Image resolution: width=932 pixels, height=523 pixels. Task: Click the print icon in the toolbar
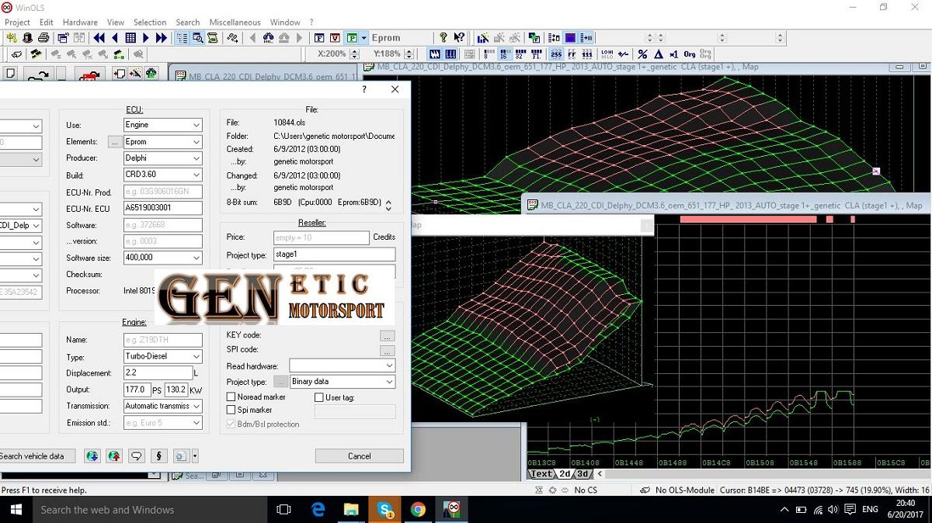[43, 38]
